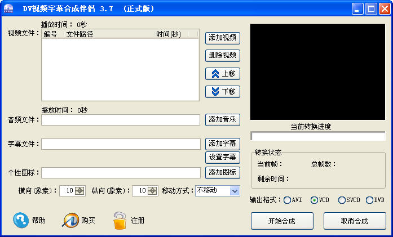The width and height of the screenshot is (393, 237).
Task: Open subtitle settings via 设置字幕
Action: [223, 157]
